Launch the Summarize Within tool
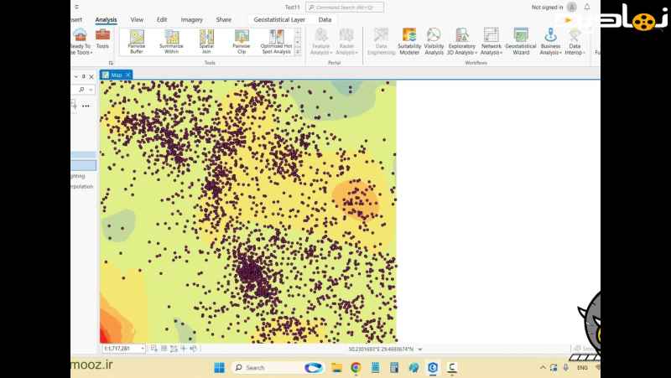The image size is (671, 378). point(171,41)
